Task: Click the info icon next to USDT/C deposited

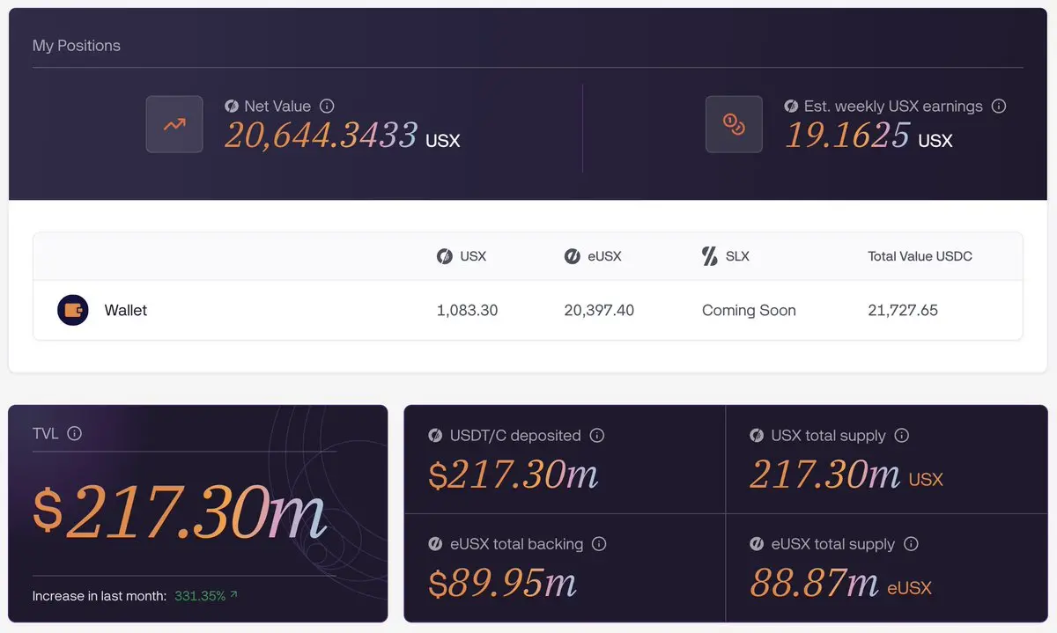Action: (597, 436)
